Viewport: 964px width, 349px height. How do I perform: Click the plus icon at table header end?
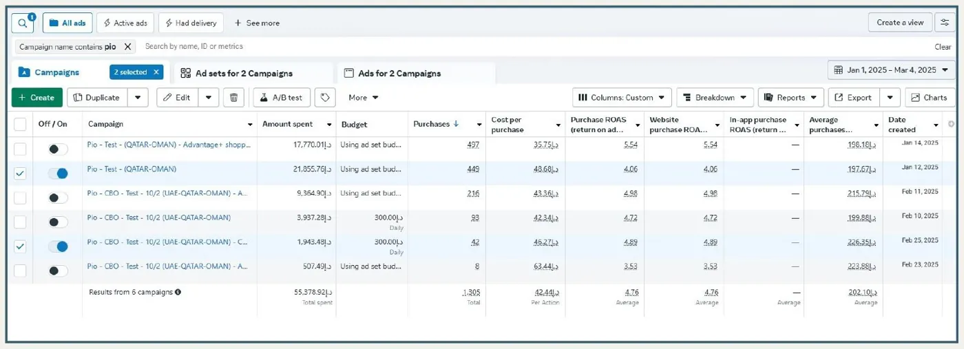point(951,124)
